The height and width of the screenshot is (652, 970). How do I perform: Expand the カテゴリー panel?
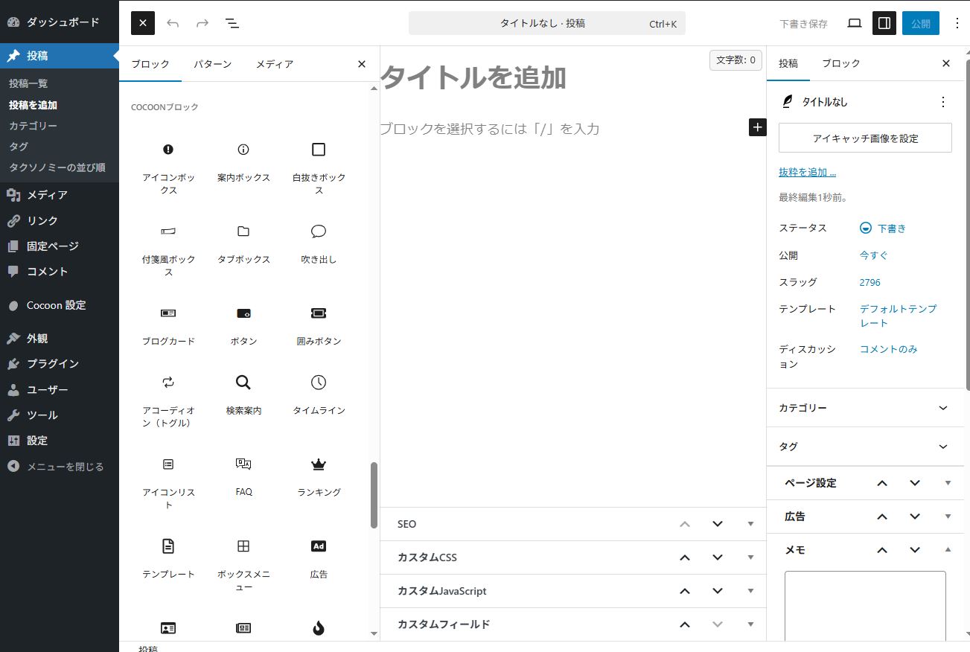pos(865,408)
